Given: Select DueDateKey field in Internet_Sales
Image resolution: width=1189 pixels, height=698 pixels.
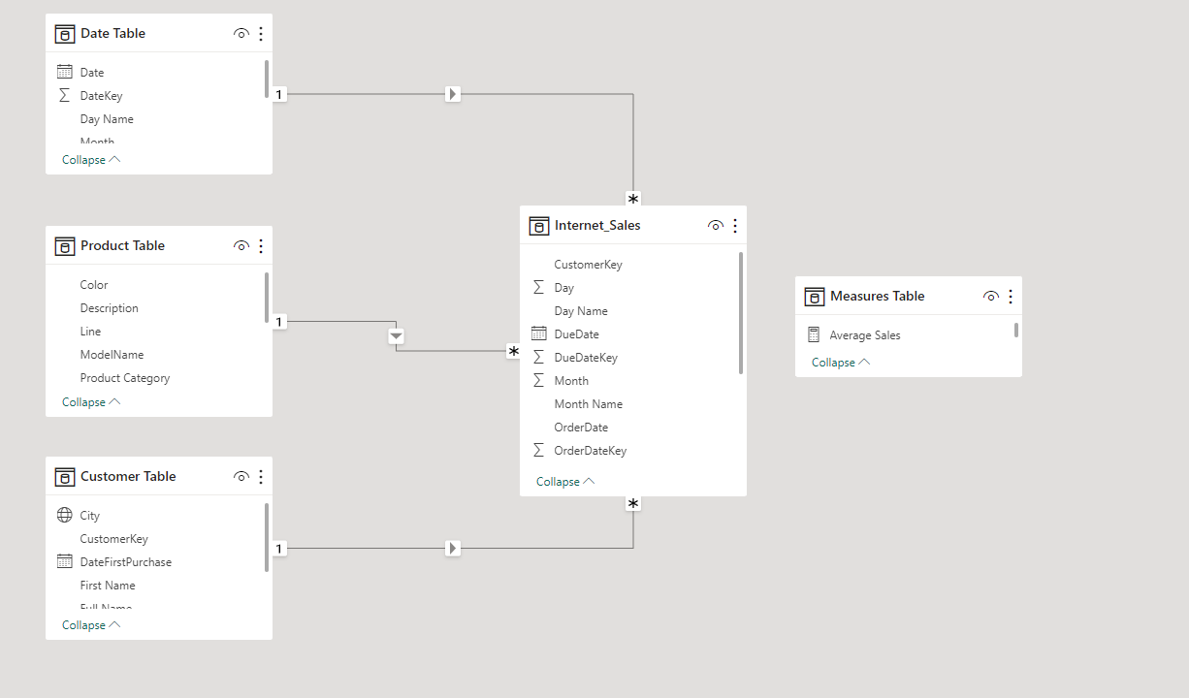Looking at the screenshot, I should [x=586, y=358].
